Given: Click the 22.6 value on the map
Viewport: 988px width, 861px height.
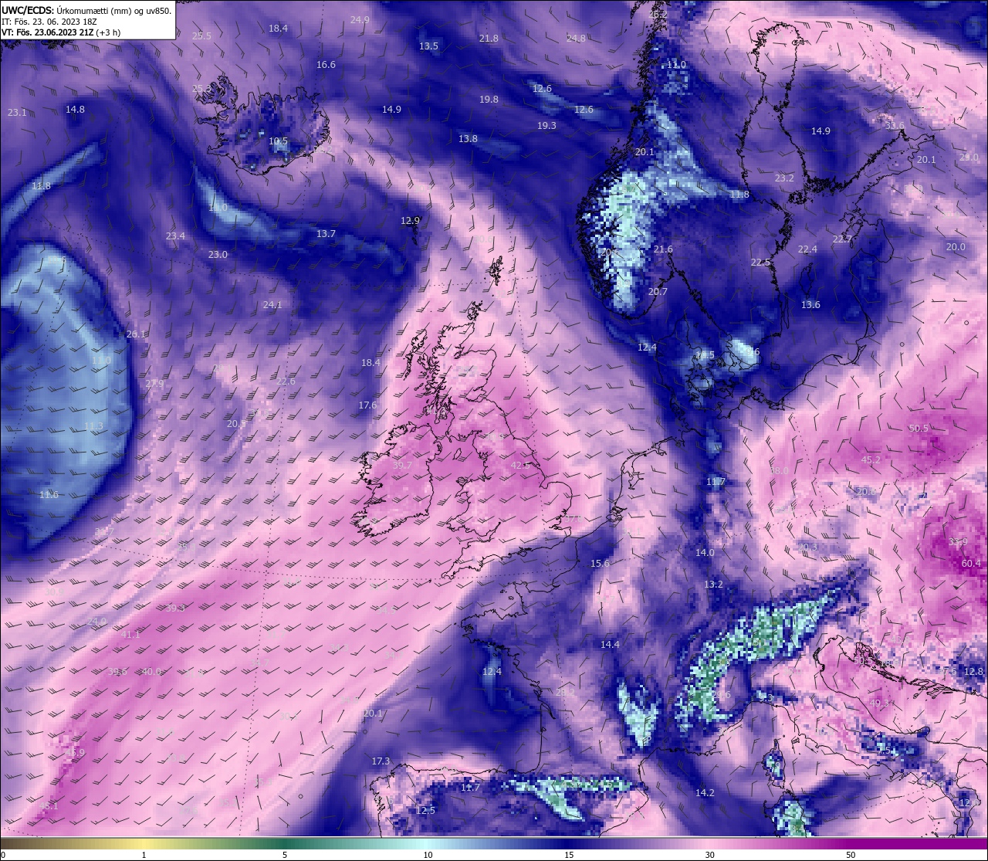Looking at the screenshot, I should point(286,381).
